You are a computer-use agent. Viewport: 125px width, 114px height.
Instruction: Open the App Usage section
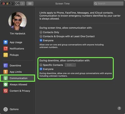pos(16,42)
